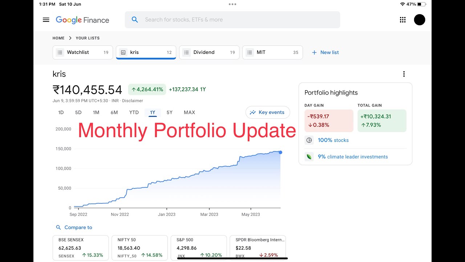465x262 pixels.
Task: Click the Dividend list icon
Action: pos(186,52)
